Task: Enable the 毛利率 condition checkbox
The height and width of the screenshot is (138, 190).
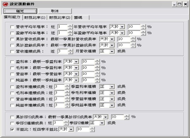Action: coord(12,68)
